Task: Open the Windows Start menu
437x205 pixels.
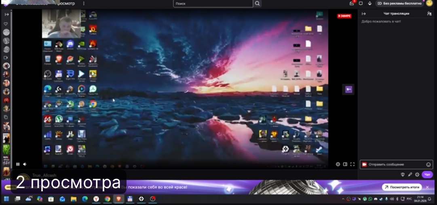Action: pos(6,199)
